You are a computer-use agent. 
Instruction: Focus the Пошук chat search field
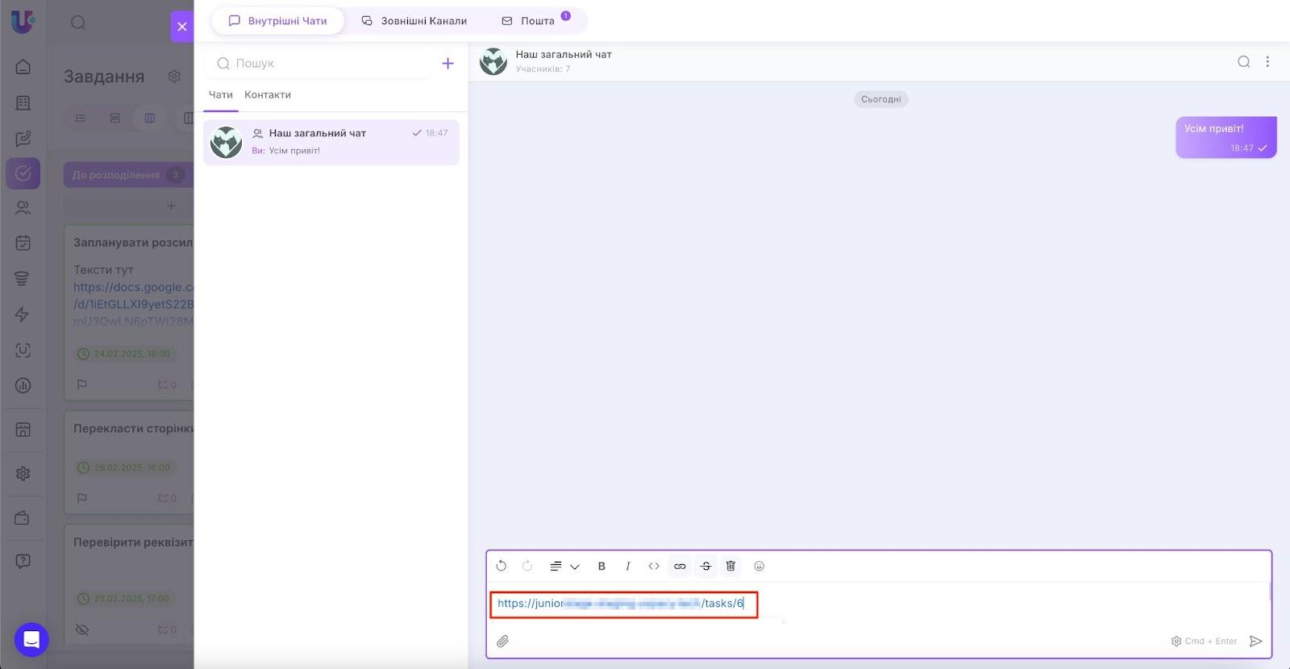pyautogui.click(x=318, y=63)
